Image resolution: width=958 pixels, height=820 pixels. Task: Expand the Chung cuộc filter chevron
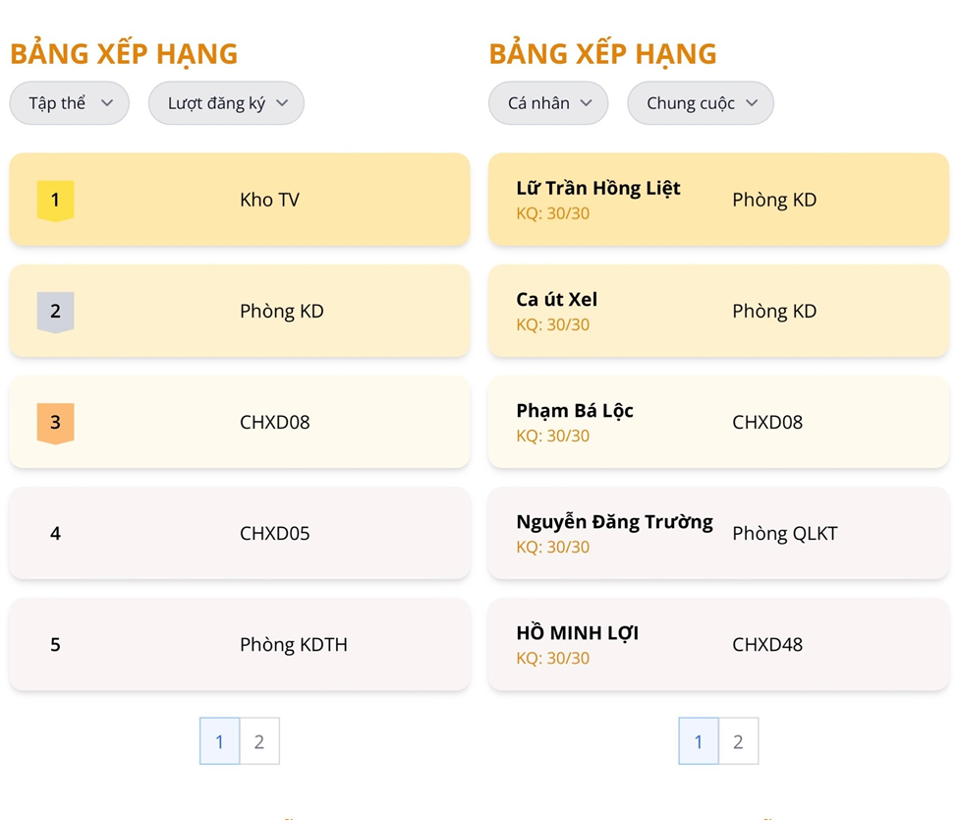(x=752, y=102)
